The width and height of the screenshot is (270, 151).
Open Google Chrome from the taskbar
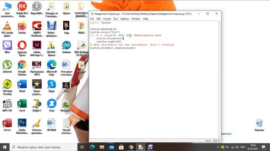pyautogui.click(x=131, y=147)
